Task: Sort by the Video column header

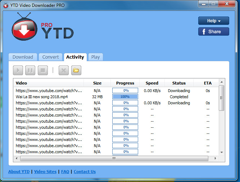Action: pos(49,83)
